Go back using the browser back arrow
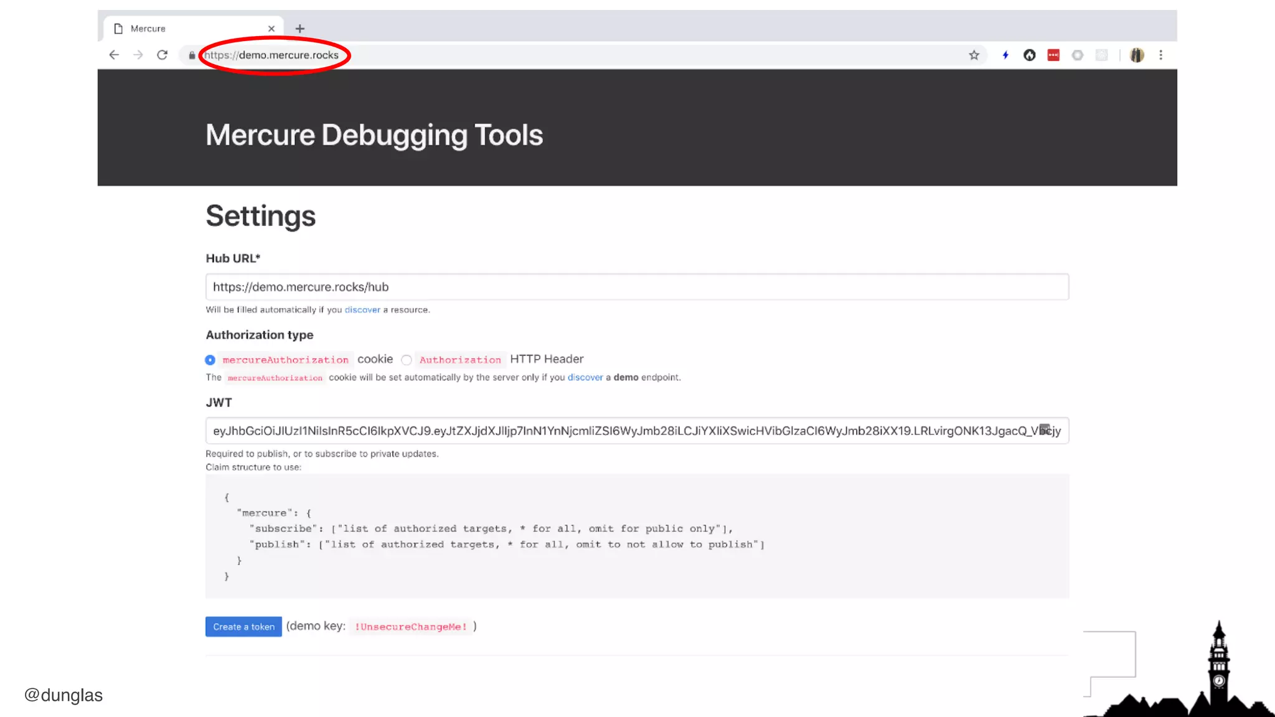 [114, 55]
